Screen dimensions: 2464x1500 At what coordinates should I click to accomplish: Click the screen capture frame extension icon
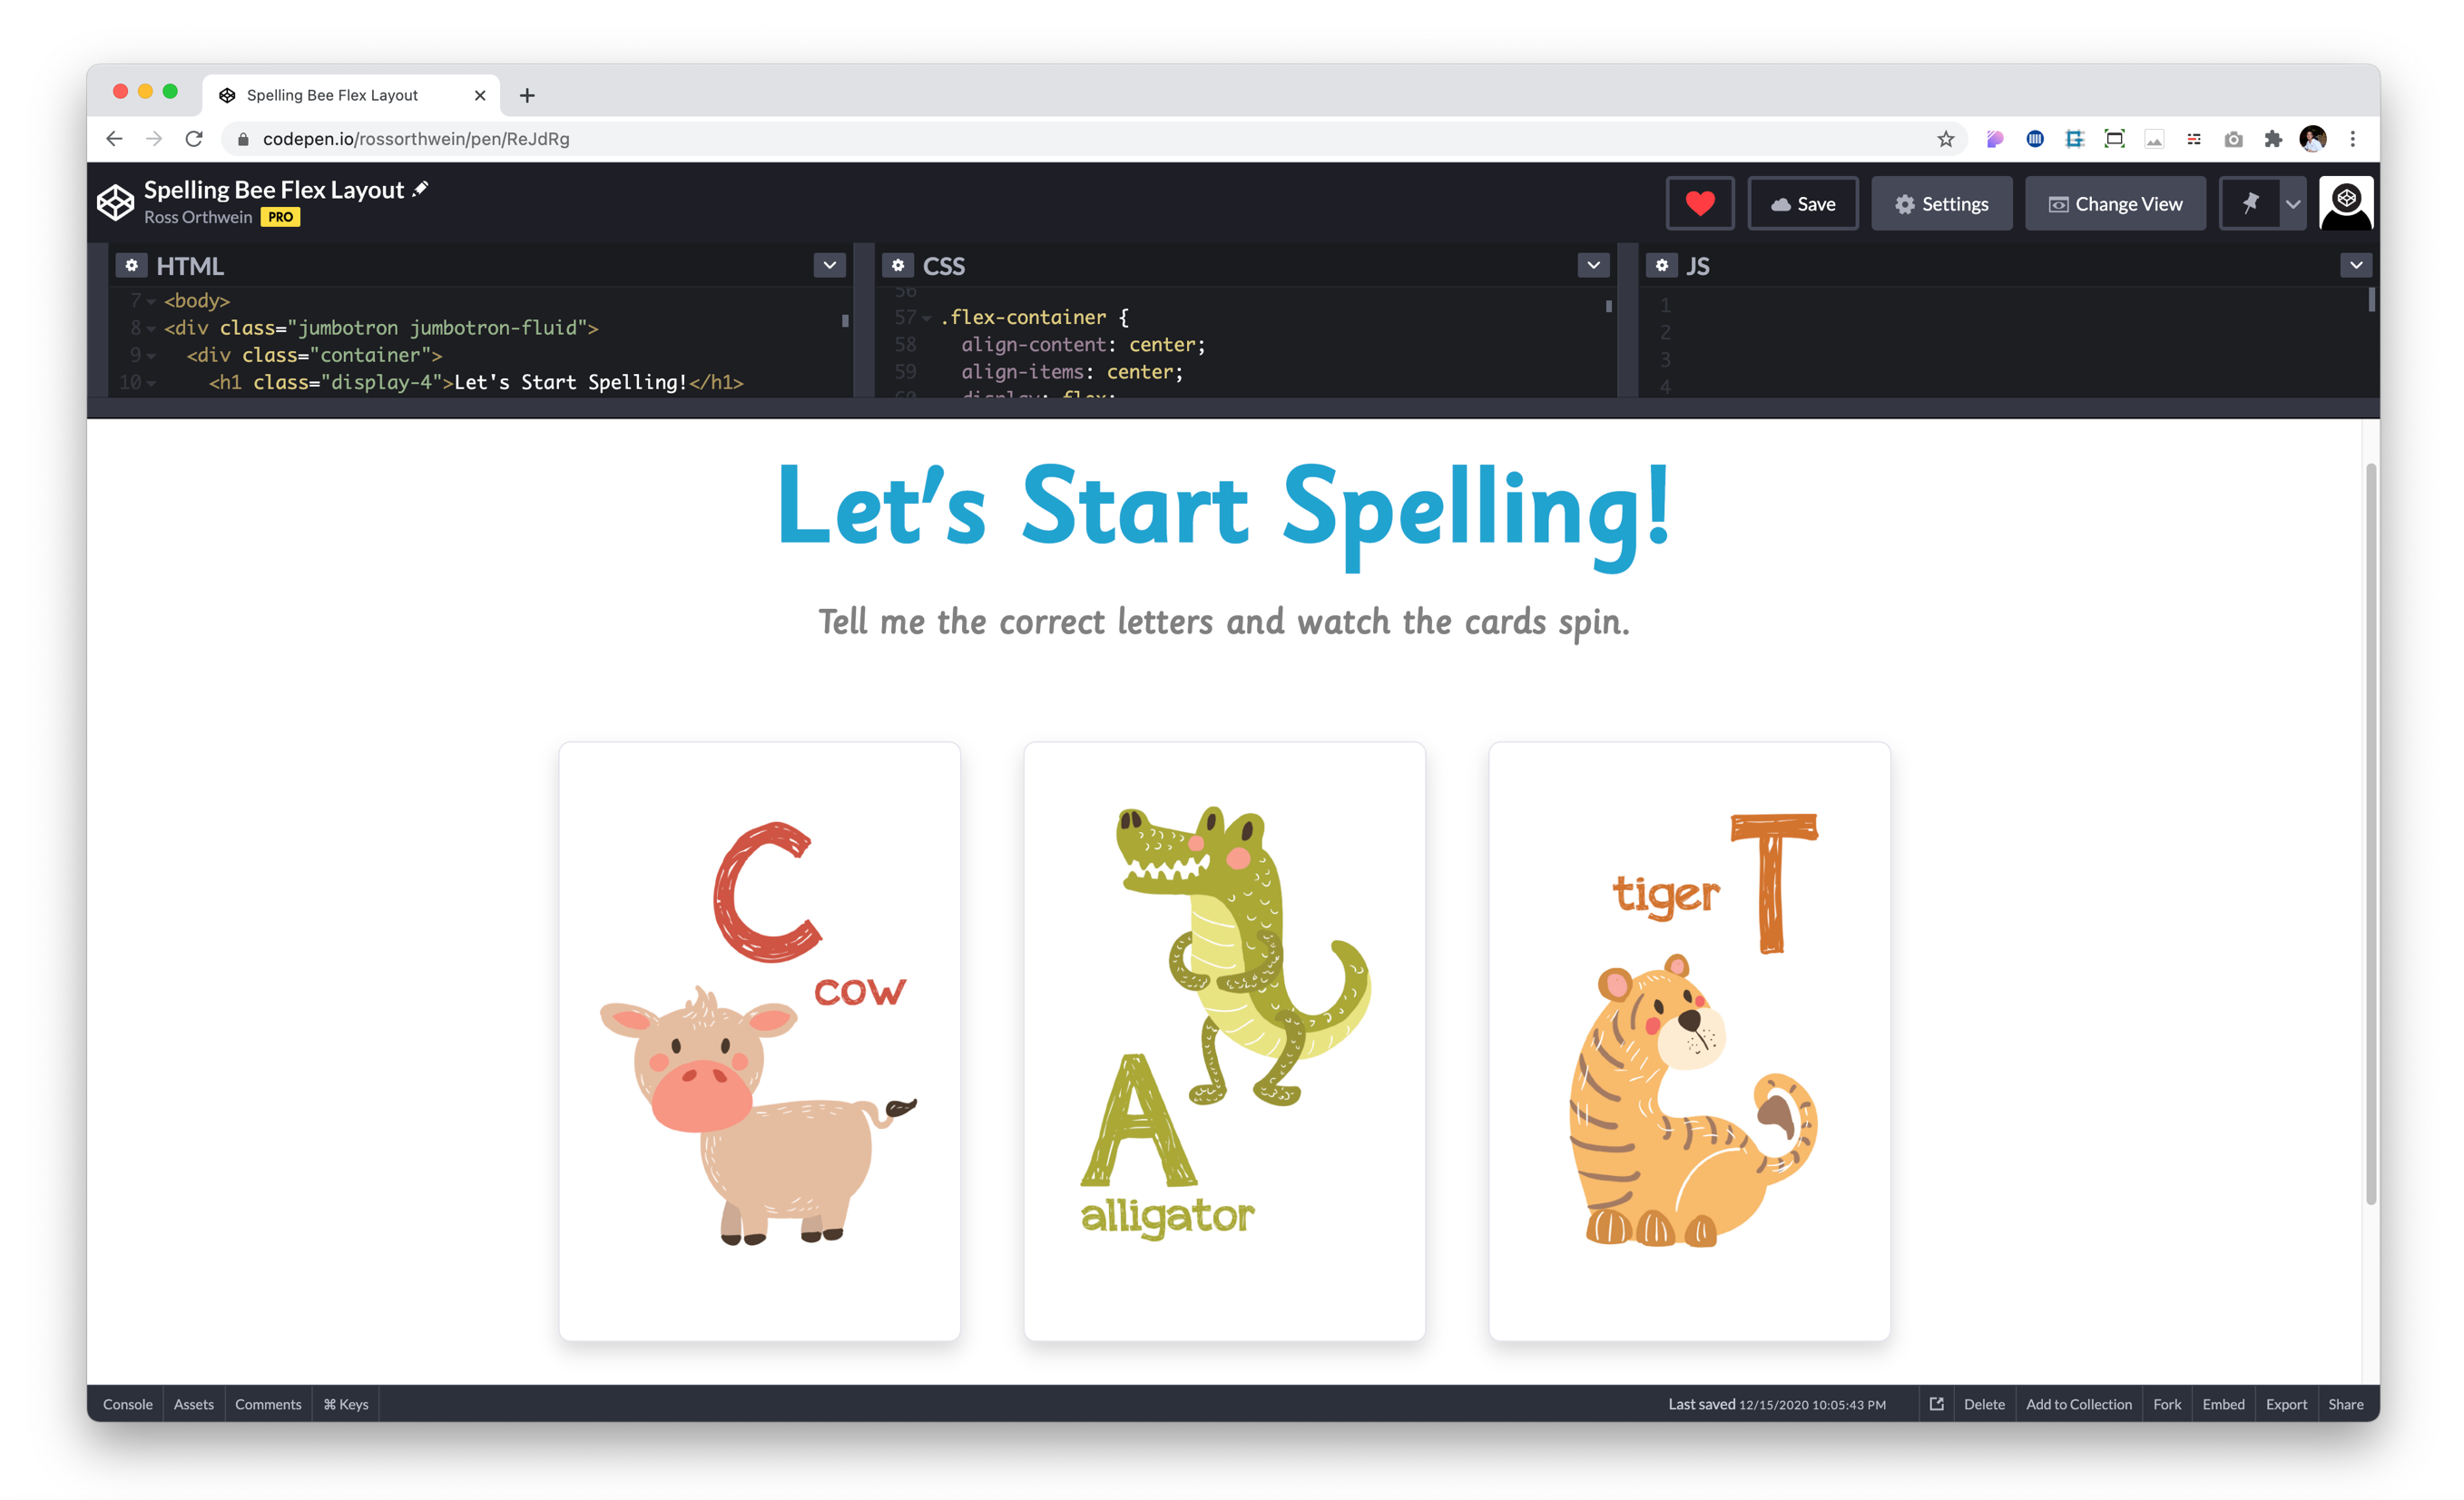click(x=2114, y=139)
